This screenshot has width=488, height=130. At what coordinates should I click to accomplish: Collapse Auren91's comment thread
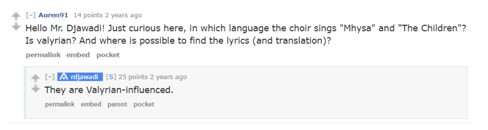tap(31, 15)
